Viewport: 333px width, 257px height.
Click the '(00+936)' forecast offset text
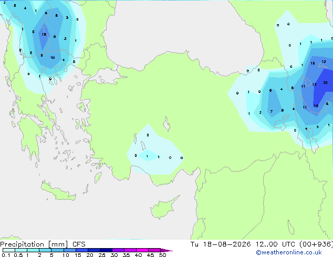coord(316,244)
